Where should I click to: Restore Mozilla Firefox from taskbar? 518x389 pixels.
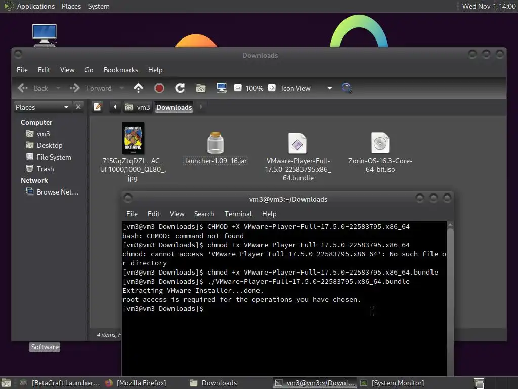[136, 383]
